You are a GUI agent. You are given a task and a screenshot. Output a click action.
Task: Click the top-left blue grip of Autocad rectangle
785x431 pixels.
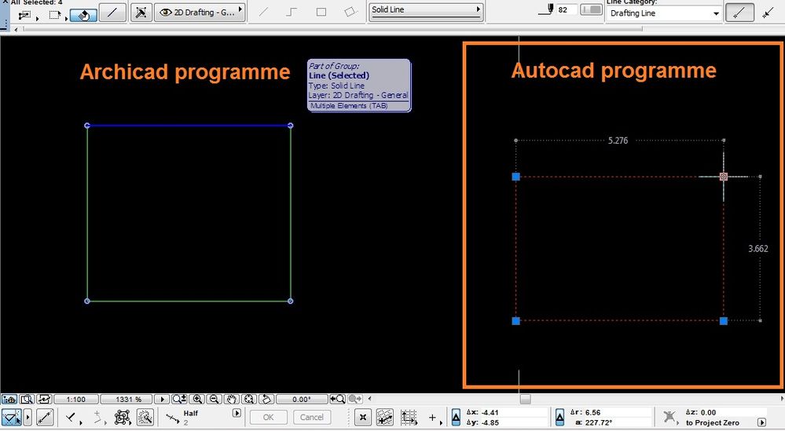516,177
